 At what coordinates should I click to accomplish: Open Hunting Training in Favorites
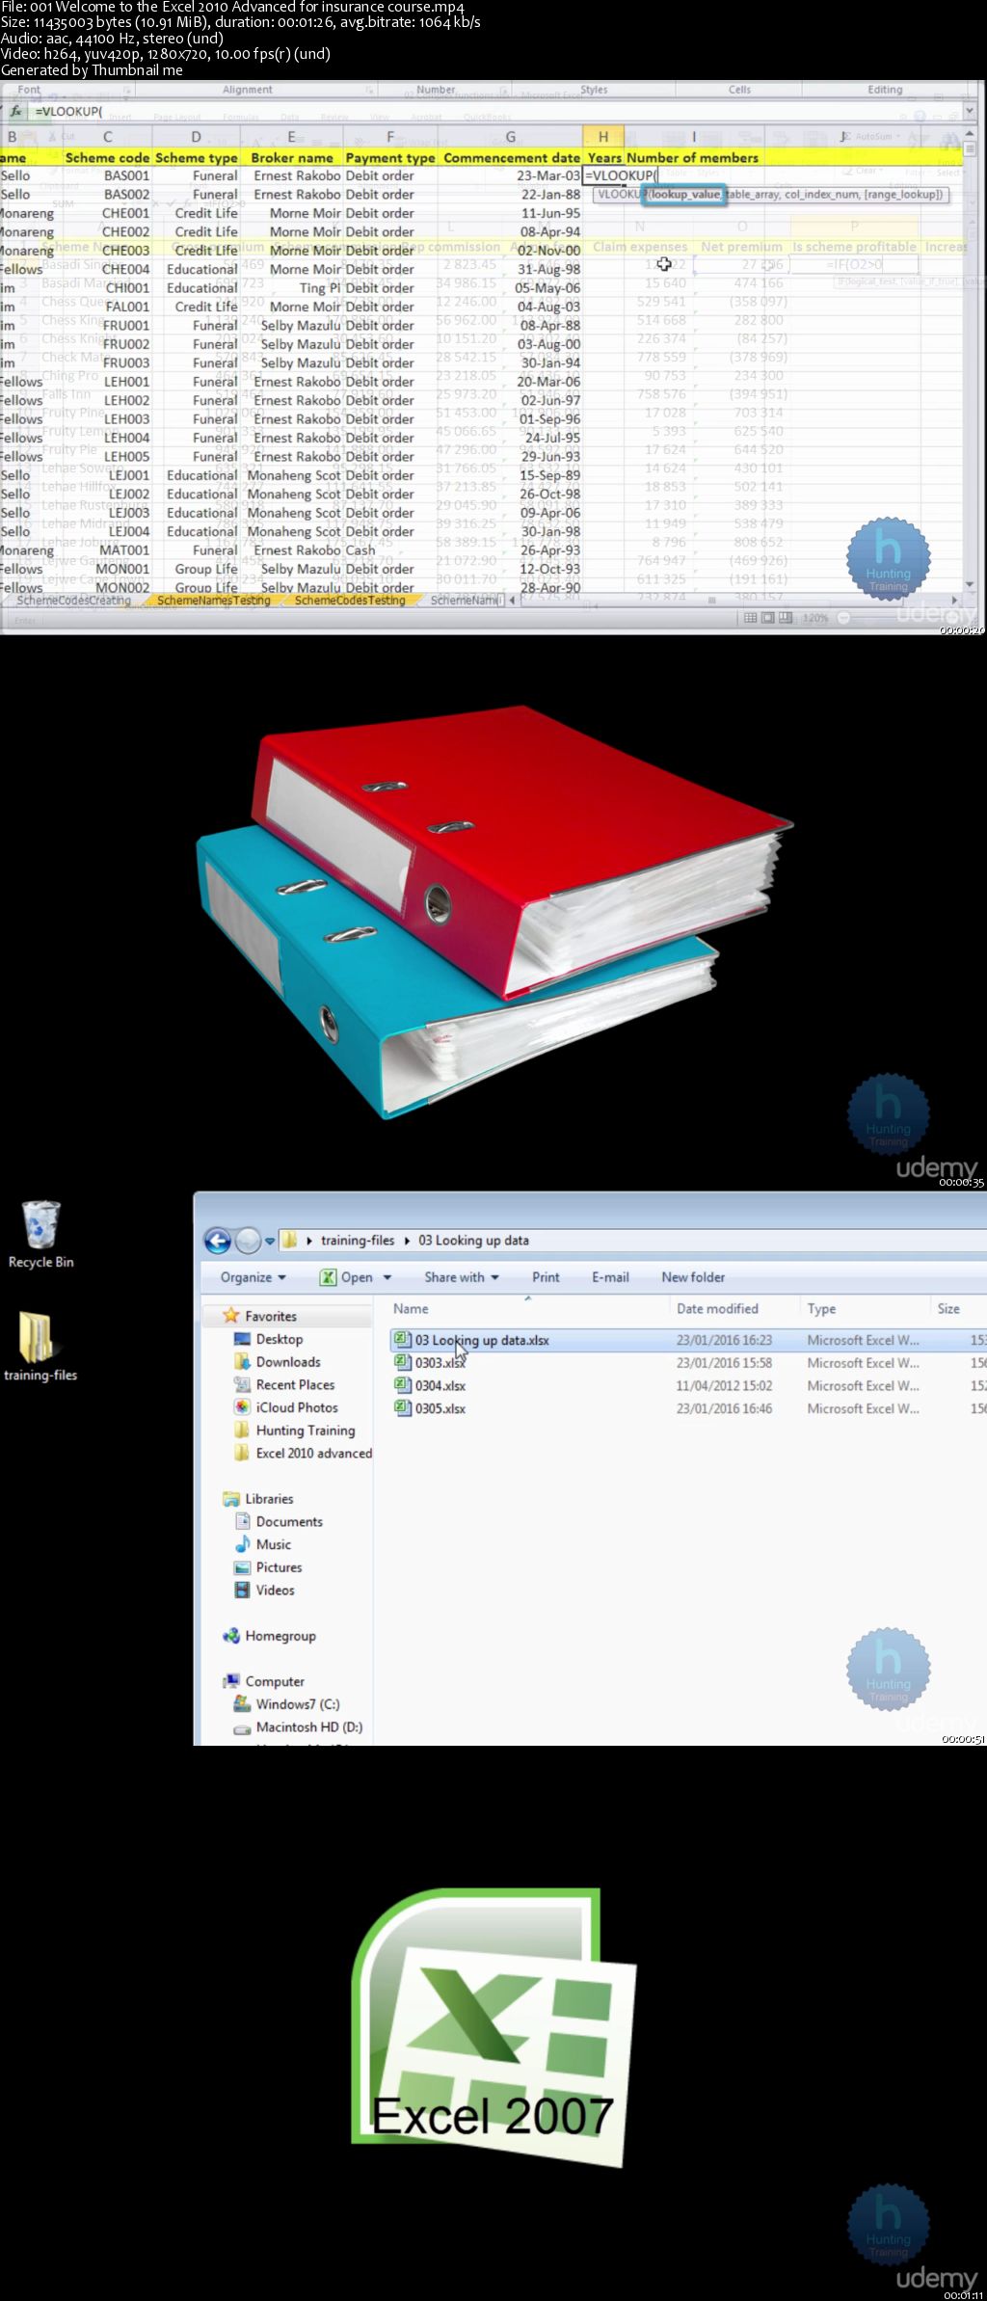(306, 1431)
